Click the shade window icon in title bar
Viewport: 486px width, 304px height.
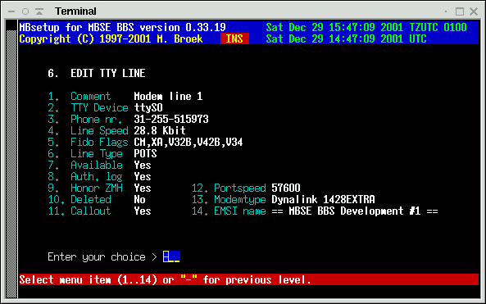(39, 11)
